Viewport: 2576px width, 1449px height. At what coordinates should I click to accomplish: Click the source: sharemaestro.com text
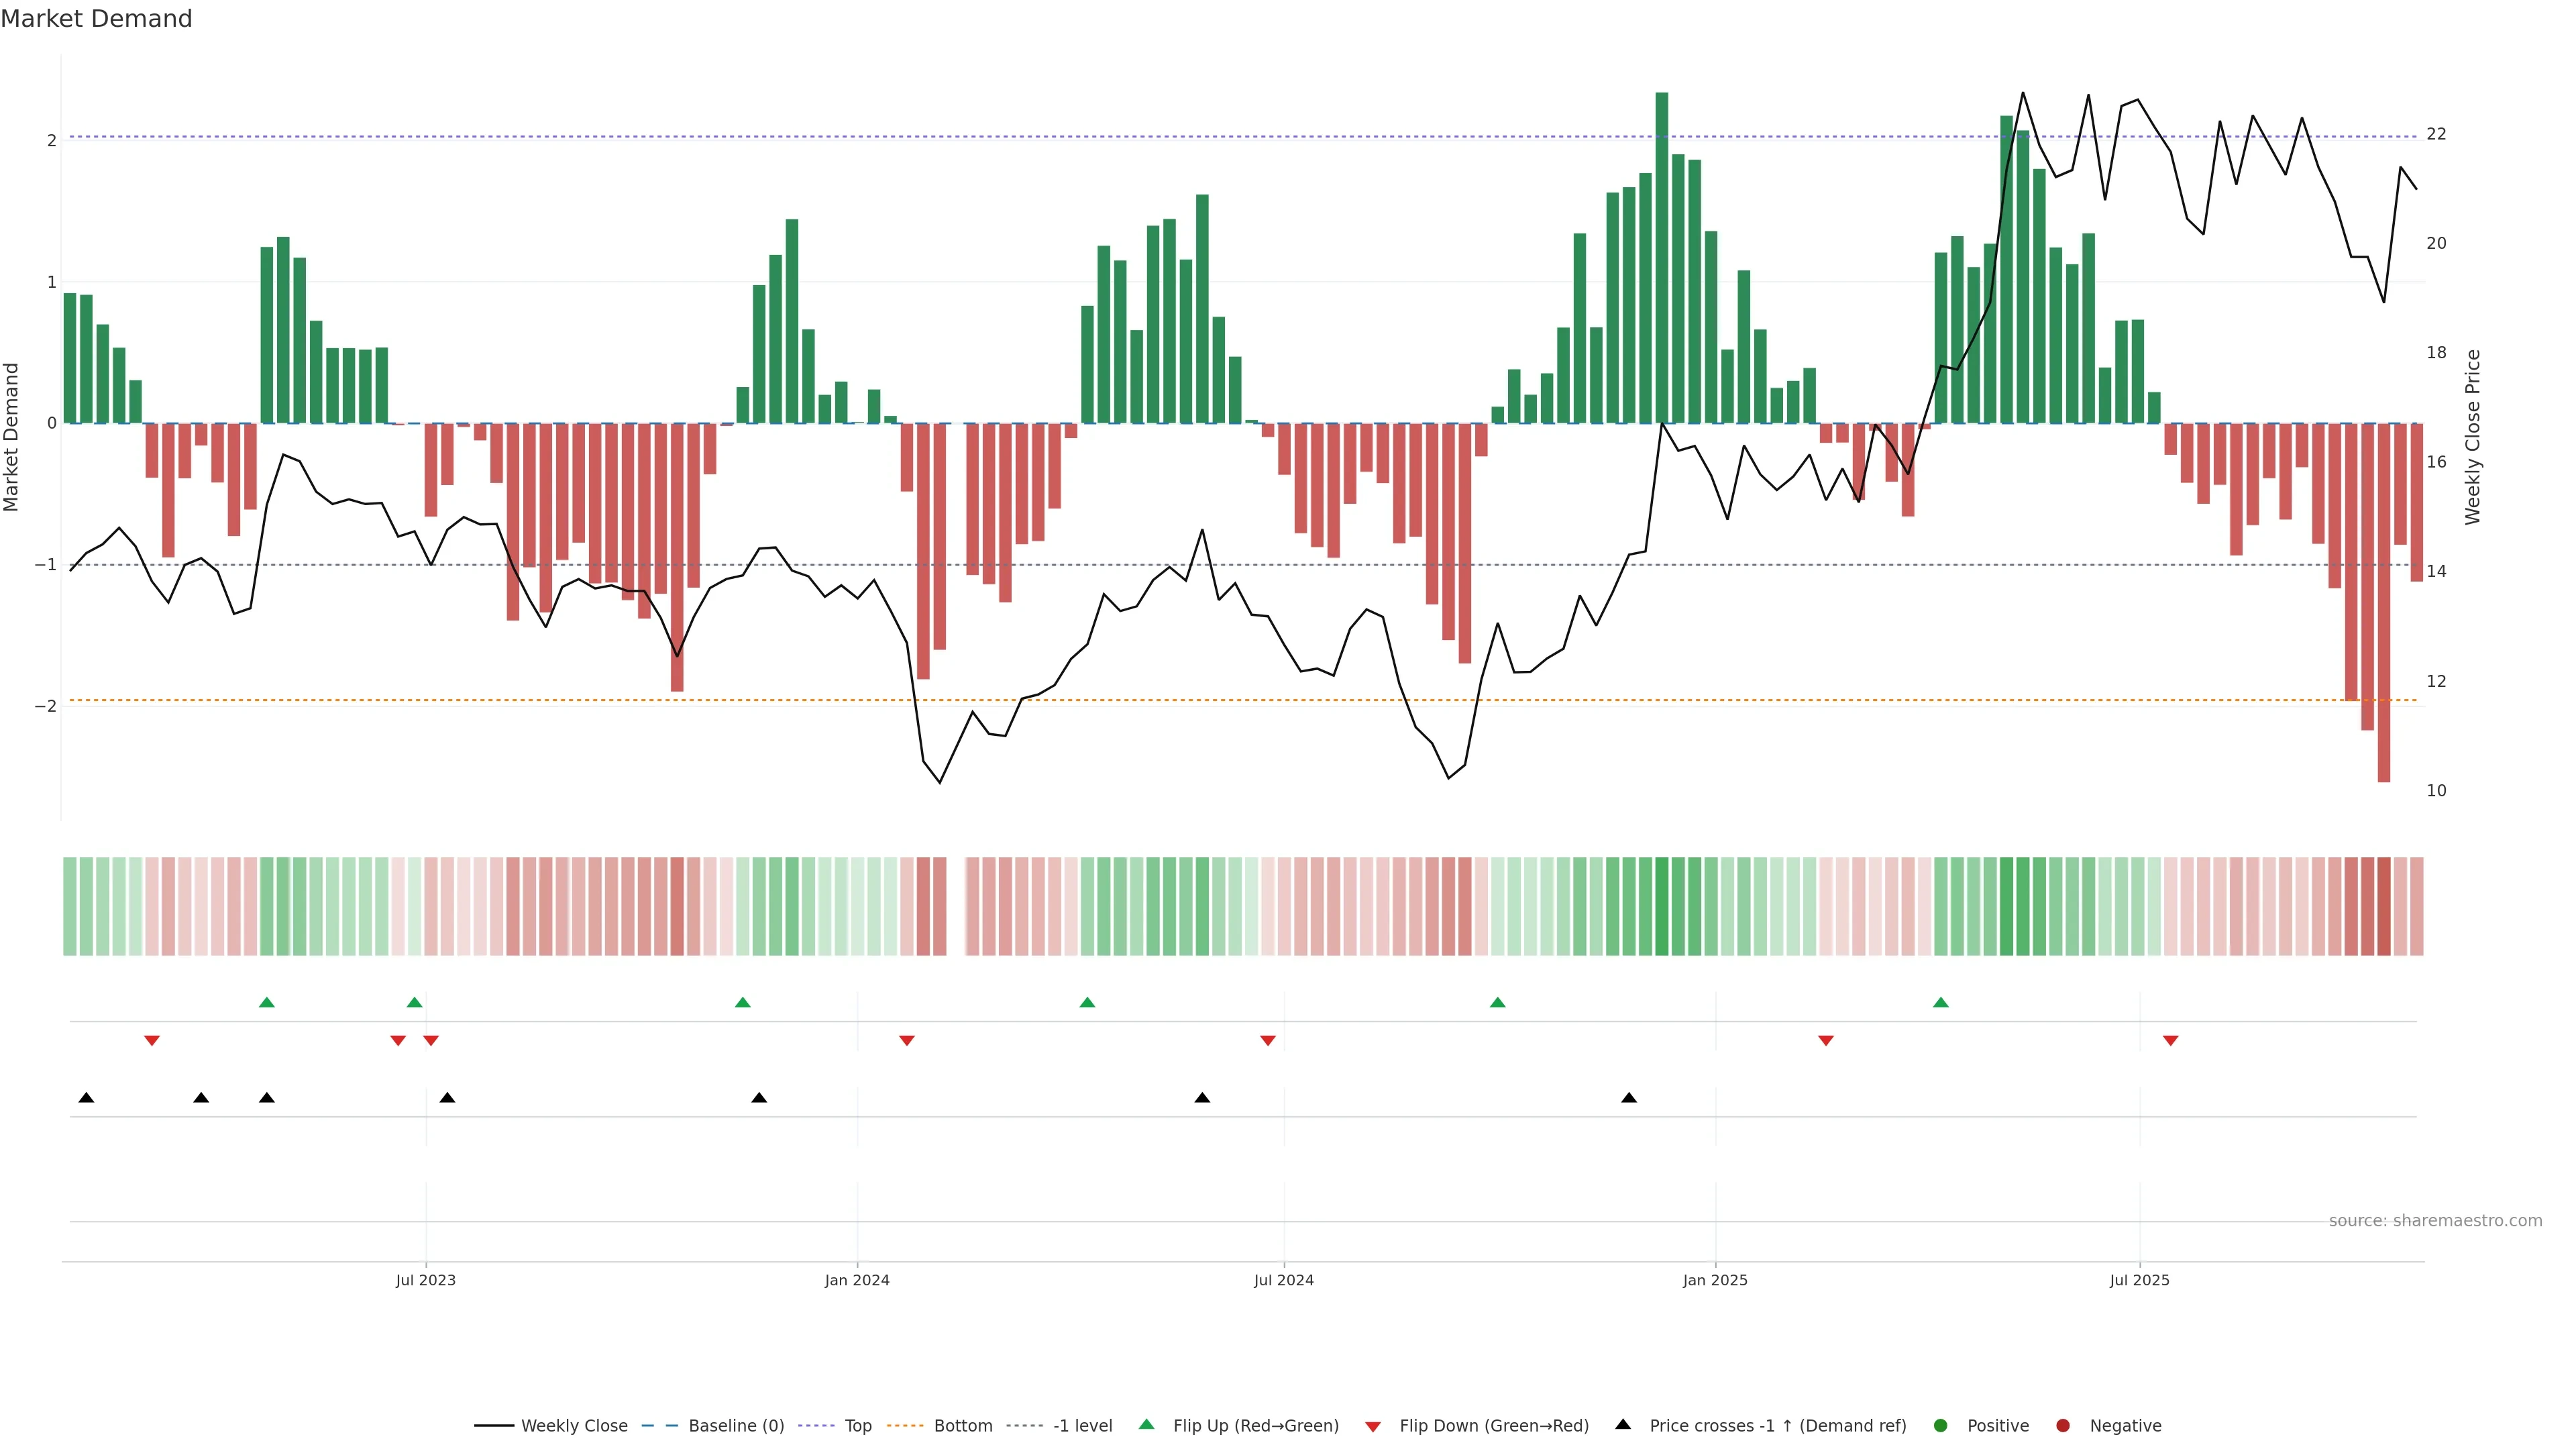pos(2435,1220)
